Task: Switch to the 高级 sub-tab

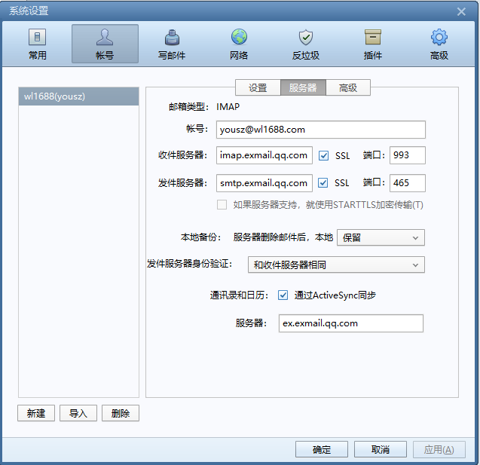Action: (348, 88)
